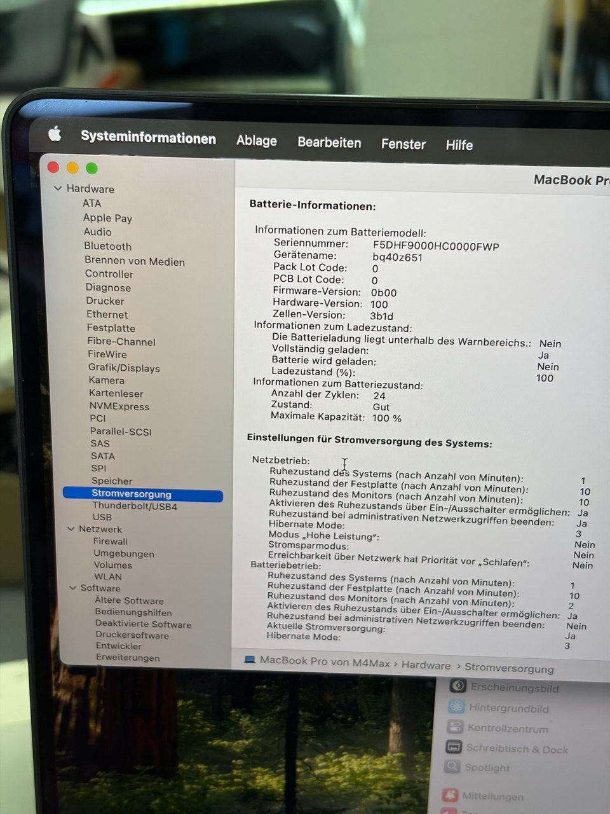The height and width of the screenshot is (814, 610).
Task: Open the Systeminformationen menu
Action: coord(148,137)
